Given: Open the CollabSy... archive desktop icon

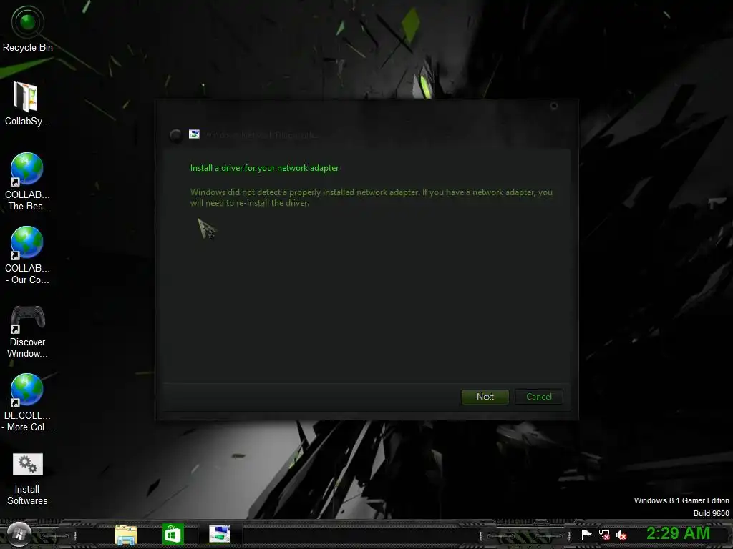Looking at the screenshot, I should coord(26,104).
